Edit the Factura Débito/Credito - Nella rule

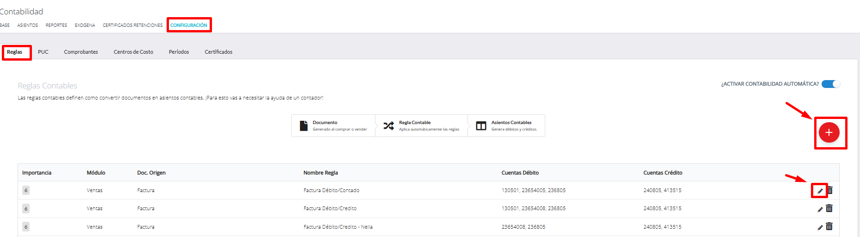tap(820, 227)
